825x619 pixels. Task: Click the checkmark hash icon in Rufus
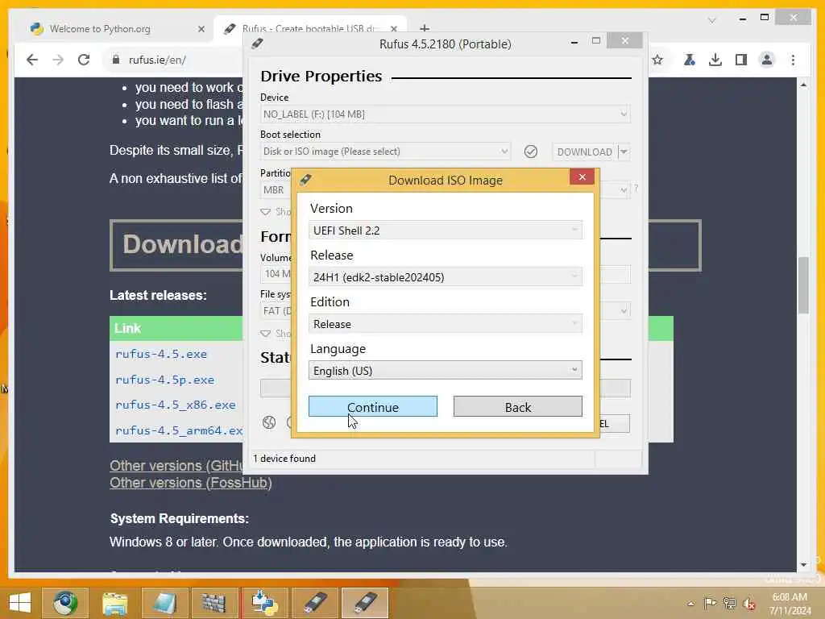(x=531, y=152)
